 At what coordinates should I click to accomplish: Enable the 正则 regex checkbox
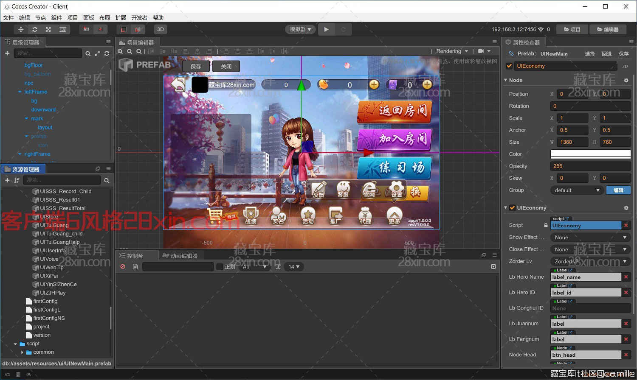tap(220, 267)
